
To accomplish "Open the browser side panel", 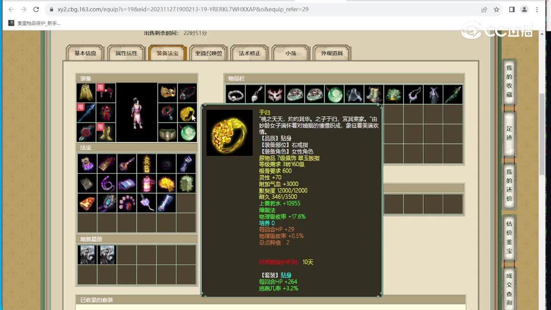I will tap(512, 9).
